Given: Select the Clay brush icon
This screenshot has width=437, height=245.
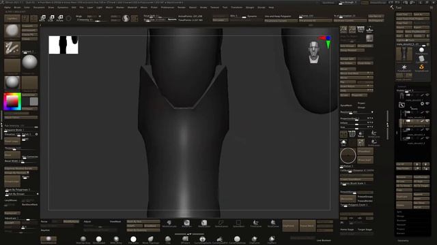Looking at the screenshot, I should 168,240.
